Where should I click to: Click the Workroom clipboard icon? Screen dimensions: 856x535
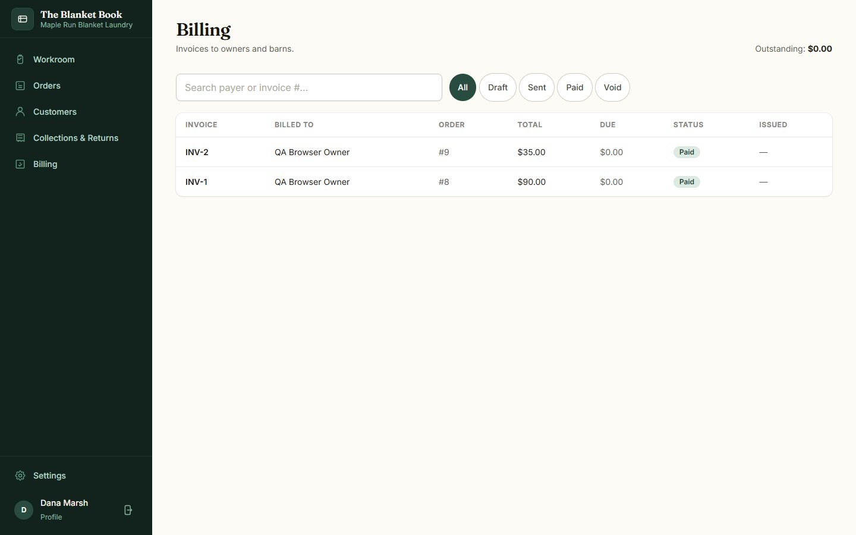pyautogui.click(x=20, y=59)
